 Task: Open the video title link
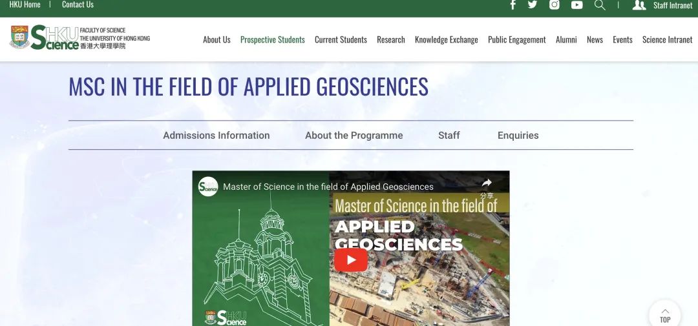coord(328,187)
